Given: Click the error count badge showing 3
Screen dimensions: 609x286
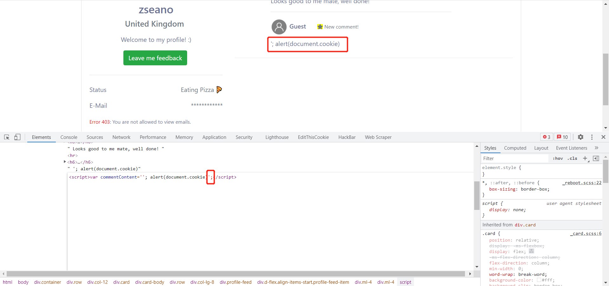Looking at the screenshot, I should click(x=547, y=137).
